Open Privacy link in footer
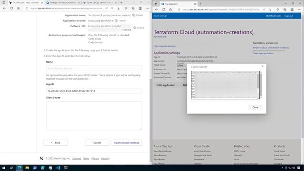The width and height of the screenshot is (304, 171). pyautogui.click(x=95, y=158)
